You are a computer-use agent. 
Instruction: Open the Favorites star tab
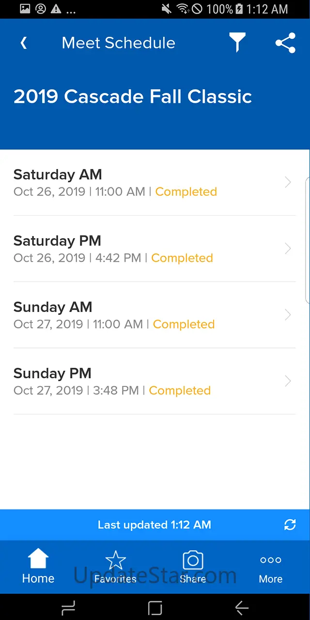(x=115, y=566)
